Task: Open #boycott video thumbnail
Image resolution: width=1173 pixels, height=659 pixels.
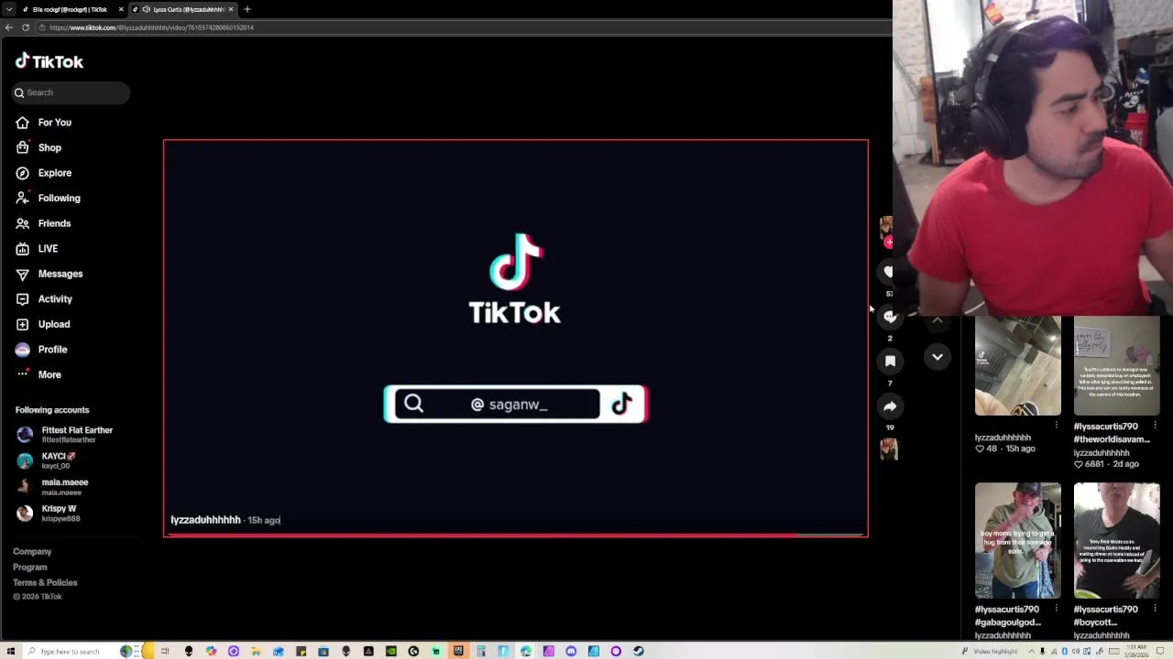Action: click(1117, 541)
